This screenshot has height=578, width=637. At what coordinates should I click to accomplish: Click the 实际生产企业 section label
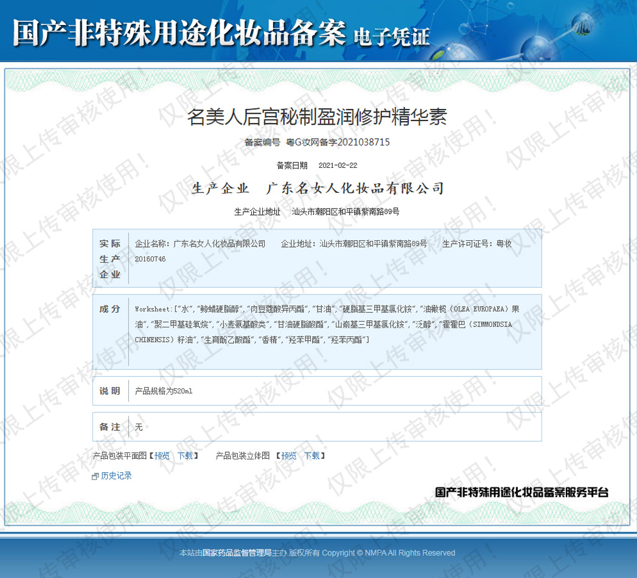point(110,259)
